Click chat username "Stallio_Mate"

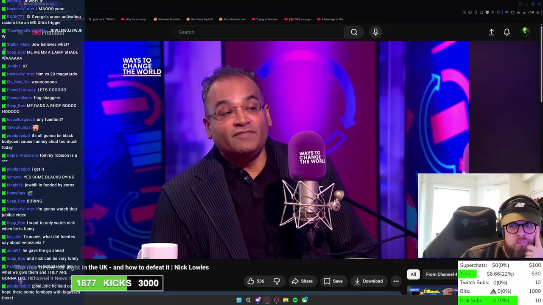coord(18,44)
